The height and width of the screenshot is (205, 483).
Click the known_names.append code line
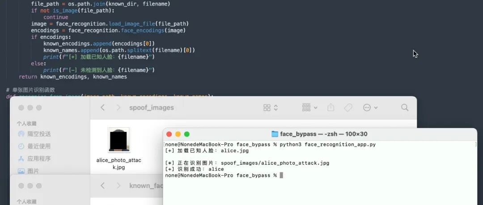pos(119,50)
